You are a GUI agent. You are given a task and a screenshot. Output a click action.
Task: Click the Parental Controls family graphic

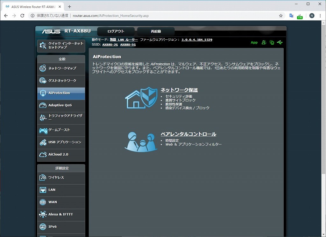pos(141,142)
